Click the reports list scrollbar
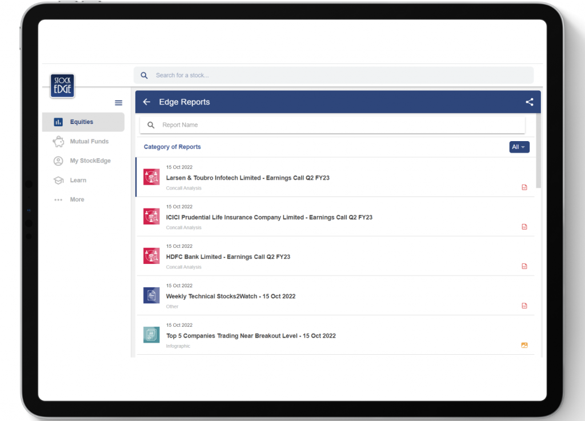Image resolution: width=585 pixels, height=421 pixels. pos(538,151)
